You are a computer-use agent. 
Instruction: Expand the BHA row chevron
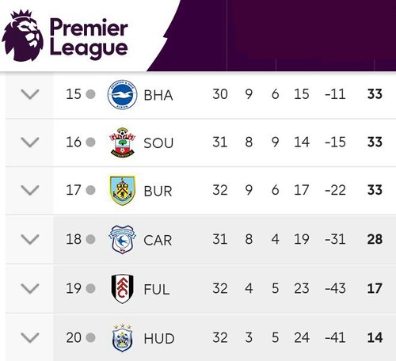[x=30, y=94]
